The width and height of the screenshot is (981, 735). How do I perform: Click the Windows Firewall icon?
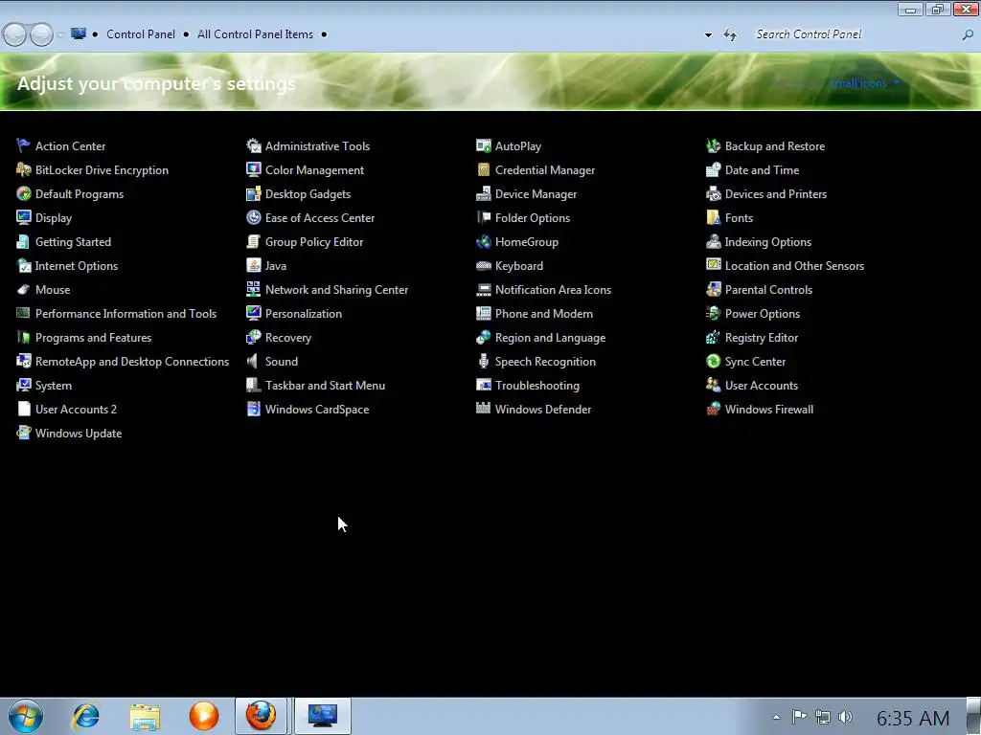pyautogui.click(x=713, y=409)
